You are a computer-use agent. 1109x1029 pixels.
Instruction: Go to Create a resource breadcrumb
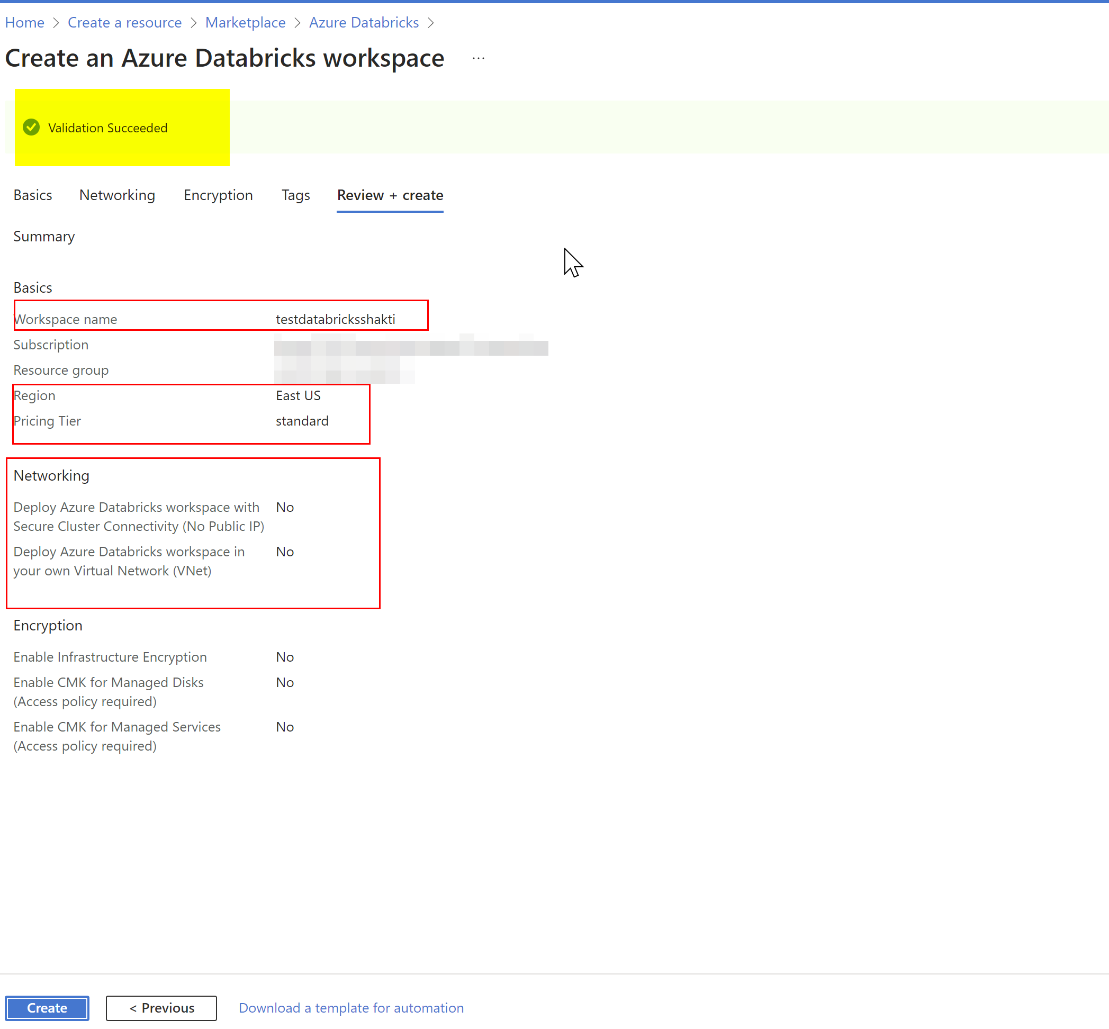click(125, 23)
